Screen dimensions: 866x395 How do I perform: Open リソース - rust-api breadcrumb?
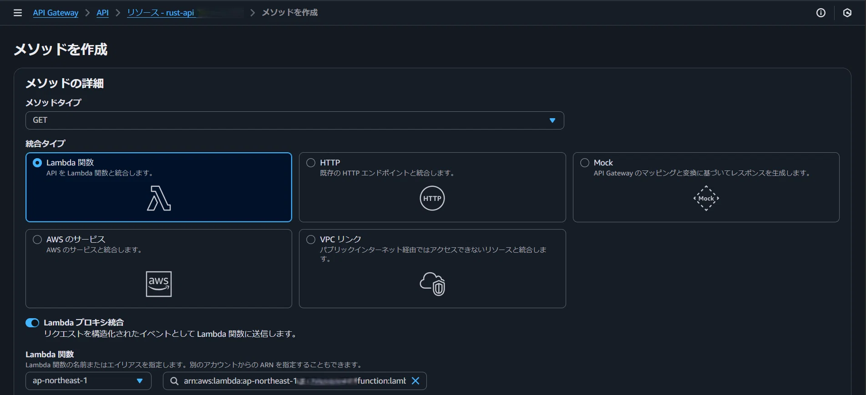tap(161, 13)
